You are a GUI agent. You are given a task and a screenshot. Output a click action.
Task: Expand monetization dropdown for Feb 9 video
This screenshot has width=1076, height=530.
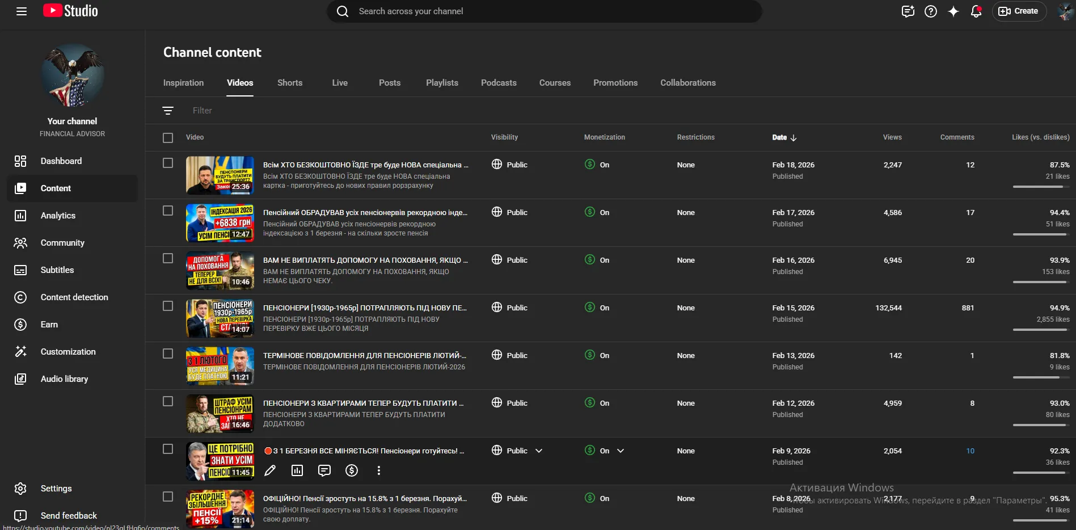pos(621,451)
